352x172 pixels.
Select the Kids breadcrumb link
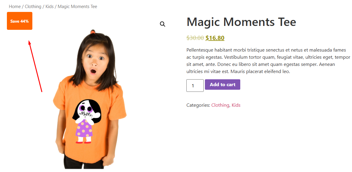[x=50, y=7]
